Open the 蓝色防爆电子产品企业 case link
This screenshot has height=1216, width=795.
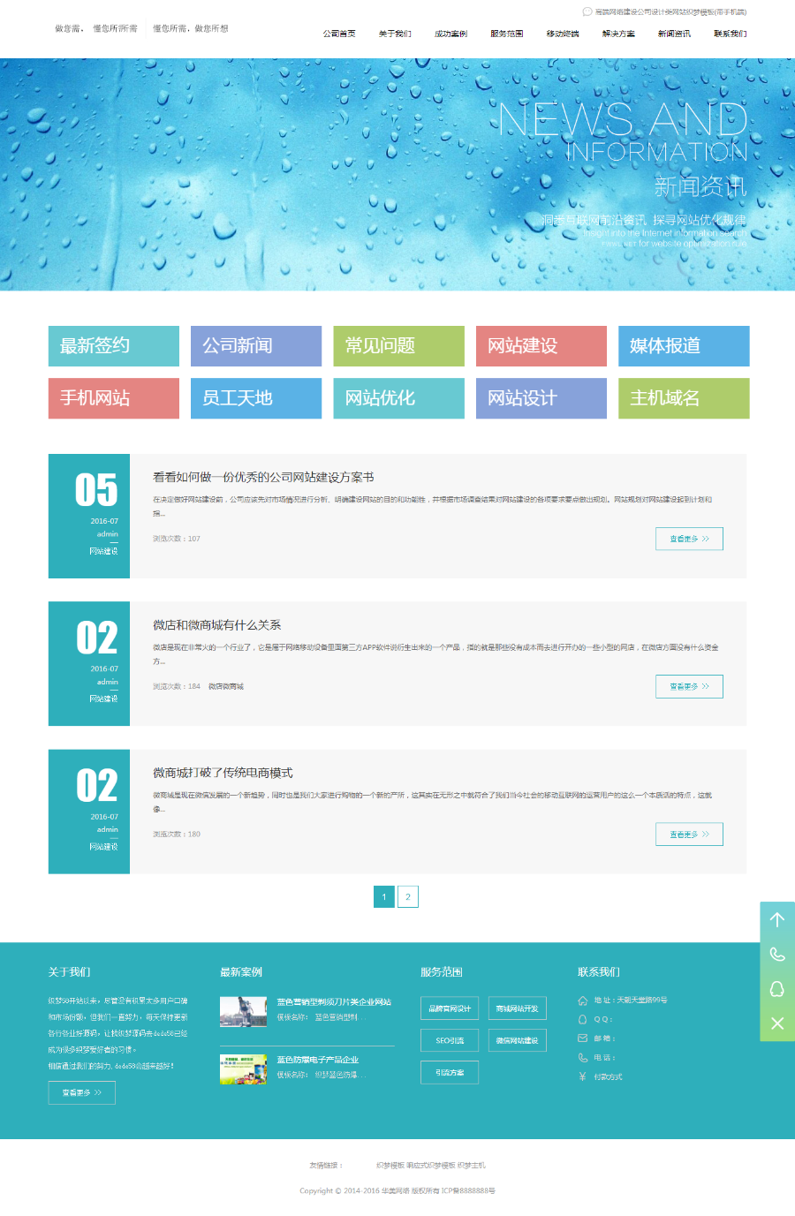(x=318, y=1060)
